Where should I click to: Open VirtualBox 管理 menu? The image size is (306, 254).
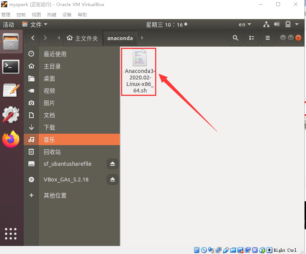pos(6,15)
